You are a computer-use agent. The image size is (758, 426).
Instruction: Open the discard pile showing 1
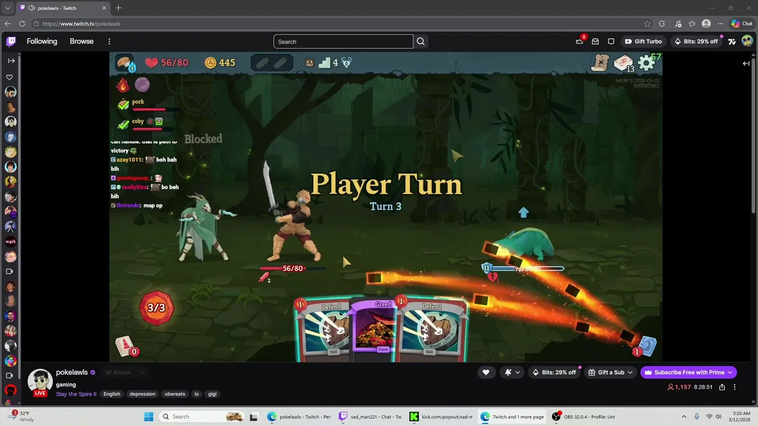point(645,347)
